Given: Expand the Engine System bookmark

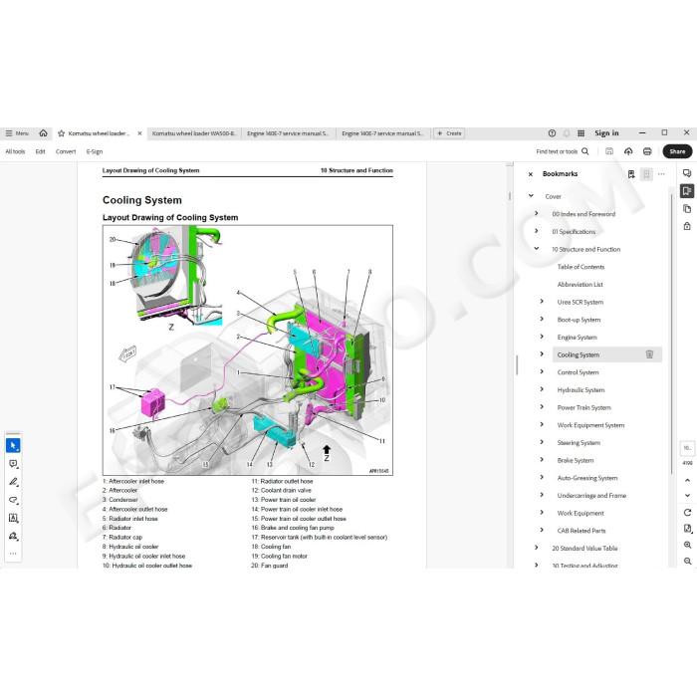Looking at the screenshot, I should 542,337.
